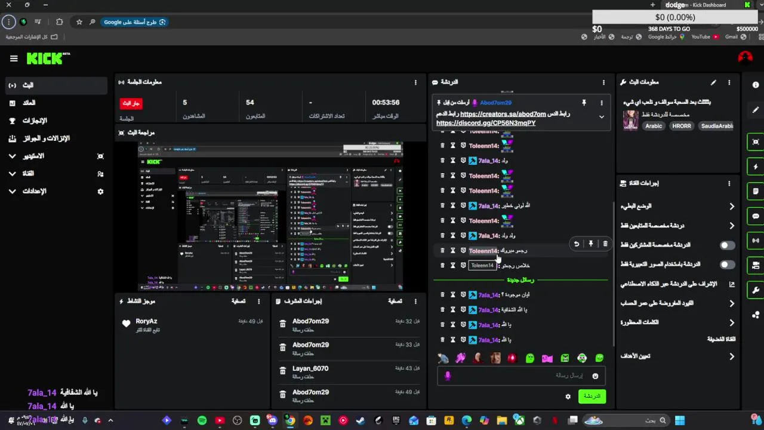Insert the green blob emote

click(x=530, y=358)
